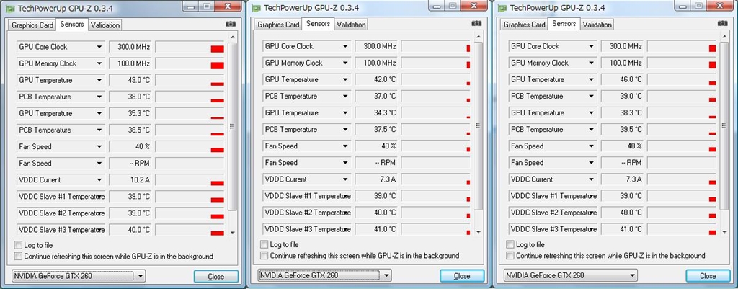This screenshot has width=738, height=289.
Task: Open VDDC Slave #1 Temperature dropdown in right window
Action: pyautogui.click(x=553, y=196)
